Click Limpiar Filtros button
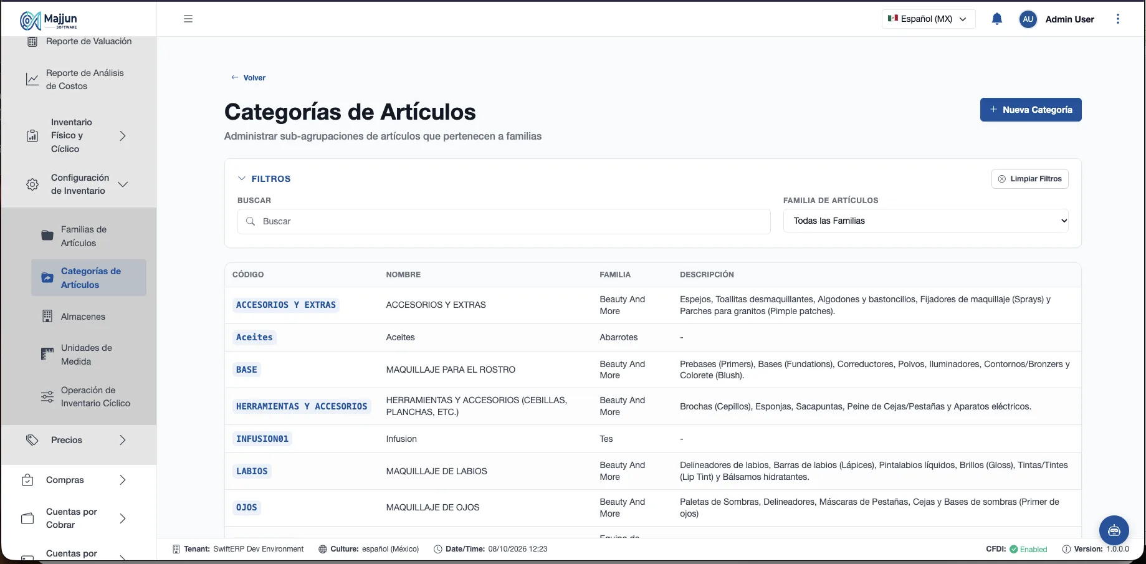The image size is (1146, 564). tap(1030, 179)
